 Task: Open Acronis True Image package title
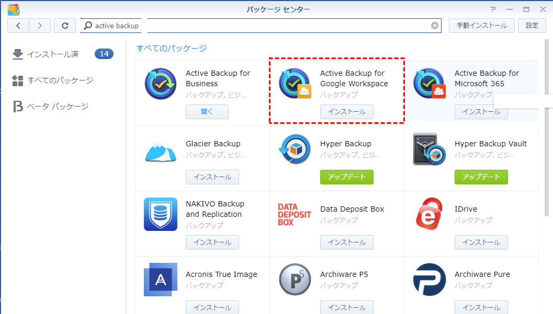pos(221,274)
